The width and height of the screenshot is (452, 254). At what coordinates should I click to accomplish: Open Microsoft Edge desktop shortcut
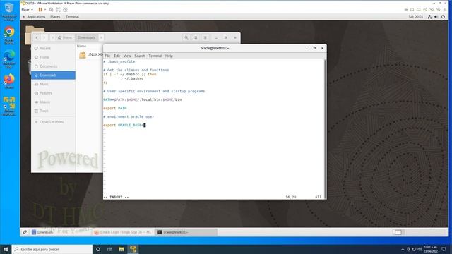(x=9, y=59)
